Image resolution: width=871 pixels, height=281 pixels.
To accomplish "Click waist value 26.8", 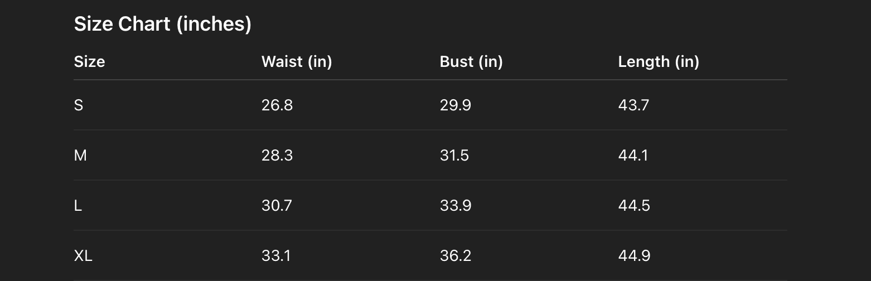I will coord(277,105).
